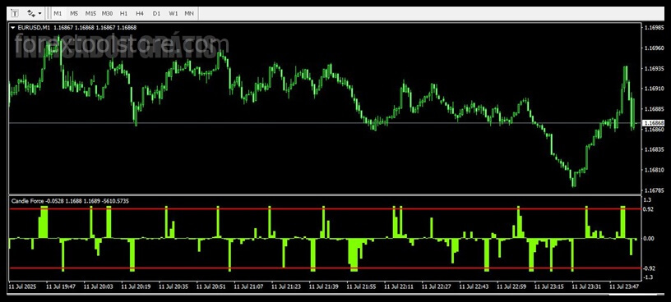
Task: Open the arrows tool dropdown arrow
Action: coord(39,13)
